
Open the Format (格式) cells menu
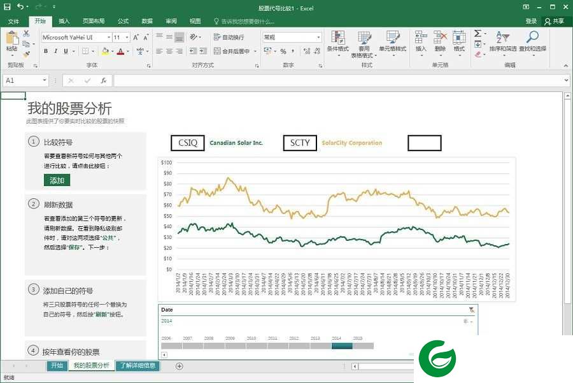tap(459, 43)
